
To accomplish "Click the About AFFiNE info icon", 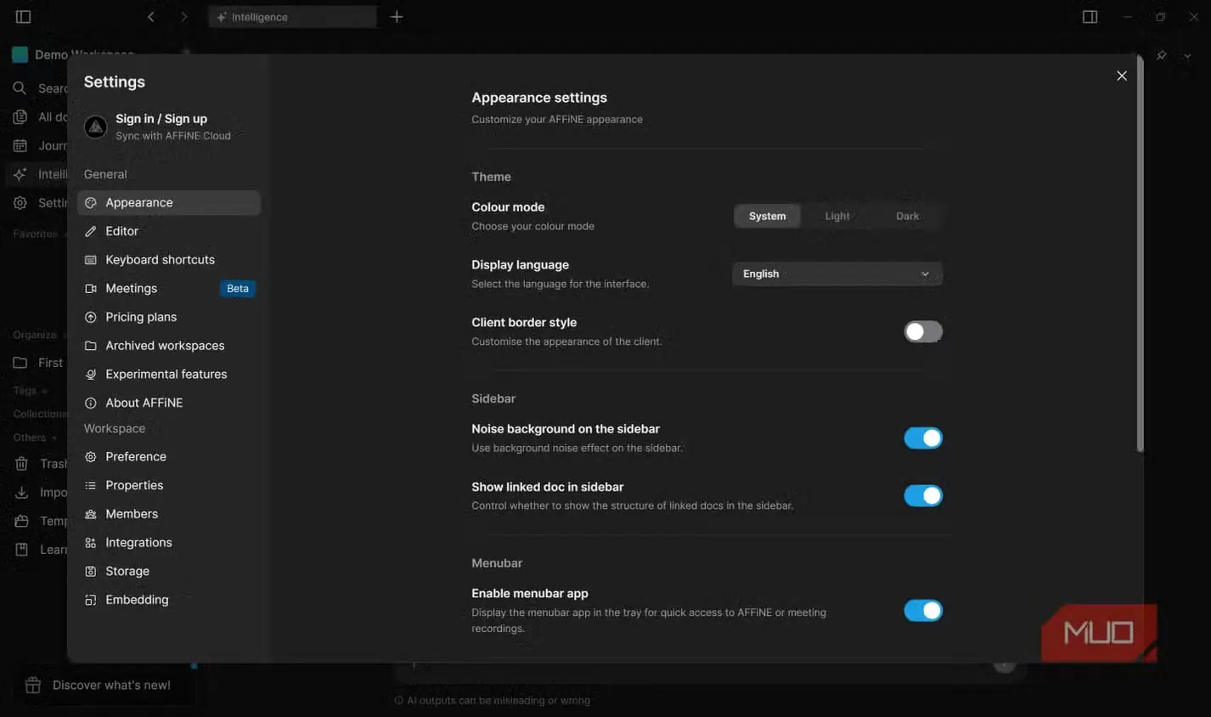I will [91, 403].
